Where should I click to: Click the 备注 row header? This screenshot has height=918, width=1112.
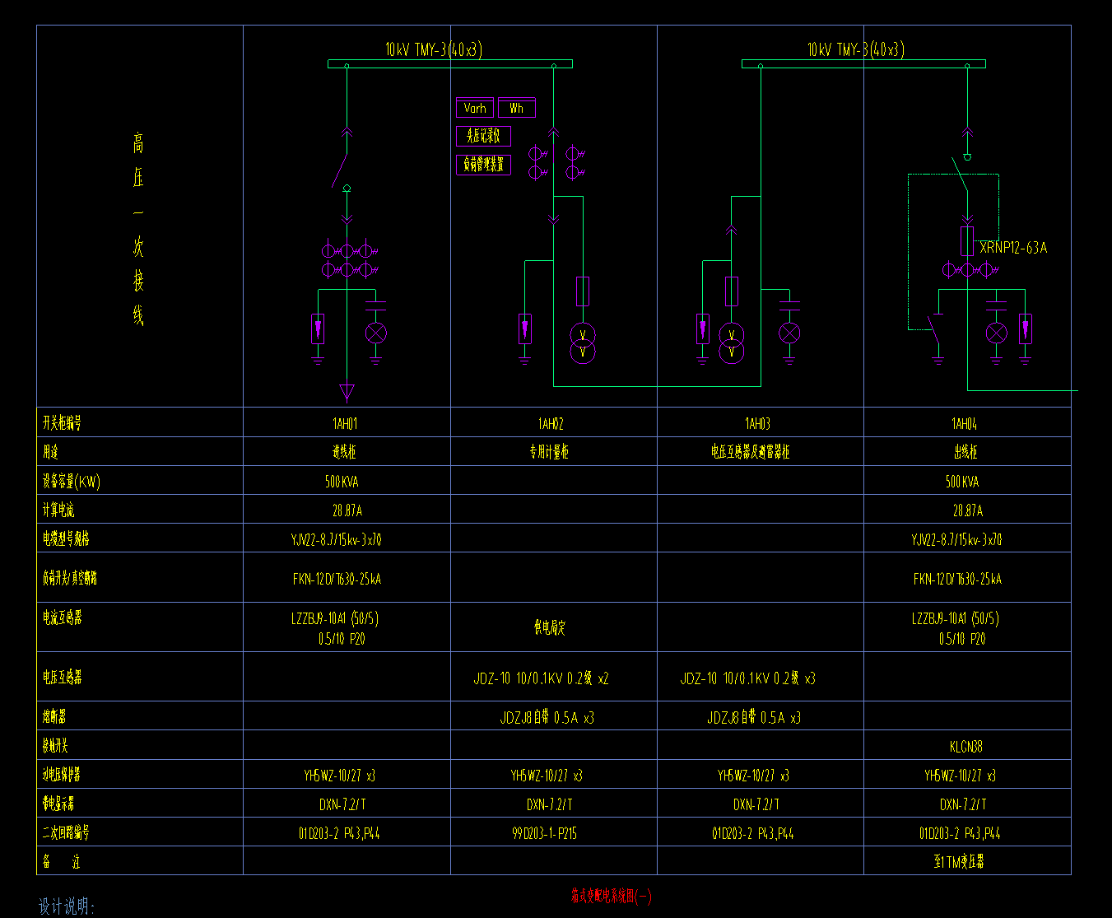[62, 862]
